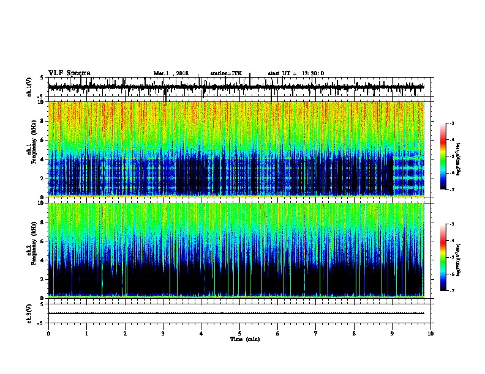Click the ch.2 spectrogram panel
Image resolution: width=485 pixels, height=374 pixels.
[x=236, y=251]
